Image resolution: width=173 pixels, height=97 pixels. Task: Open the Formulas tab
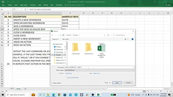pos(33,5)
